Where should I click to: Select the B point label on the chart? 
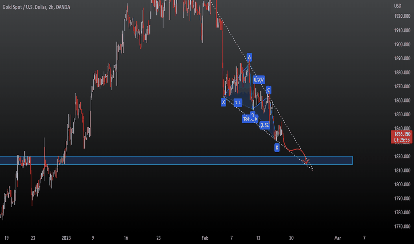252,115
